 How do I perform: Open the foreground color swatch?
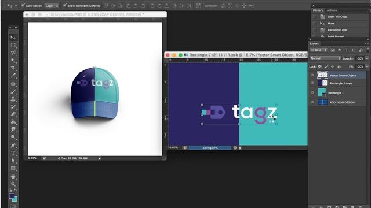(12, 196)
